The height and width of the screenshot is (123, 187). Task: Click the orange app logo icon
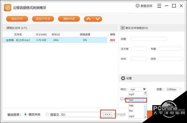8,8
